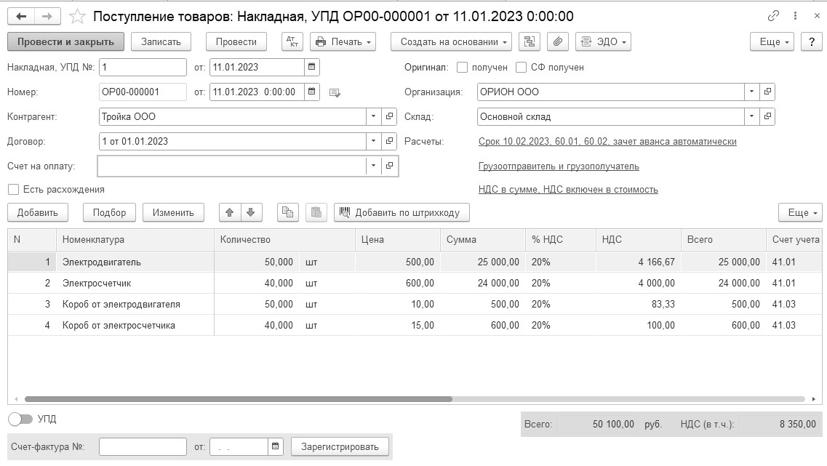Click Счет учета column header
This screenshot has height=466, width=827.
tap(794, 239)
